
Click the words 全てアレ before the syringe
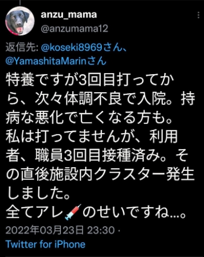tap(35, 214)
